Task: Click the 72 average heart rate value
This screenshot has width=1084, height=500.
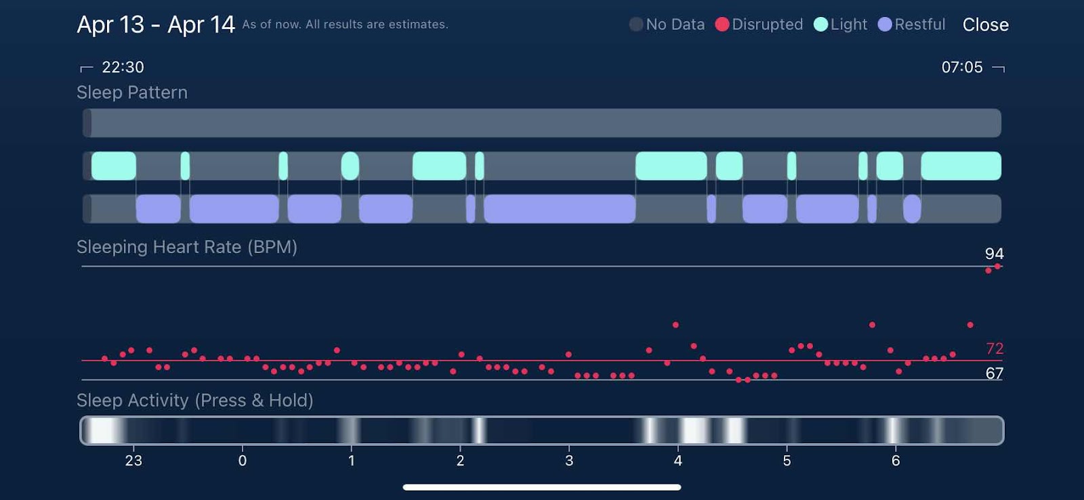Action: point(994,348)
